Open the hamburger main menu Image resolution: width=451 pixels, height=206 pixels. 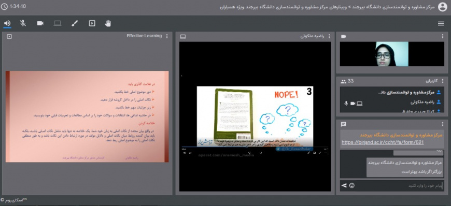[441, 24]
